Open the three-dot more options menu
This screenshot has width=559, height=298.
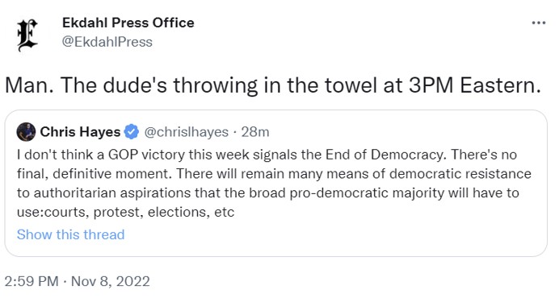(x=538, y=23)
